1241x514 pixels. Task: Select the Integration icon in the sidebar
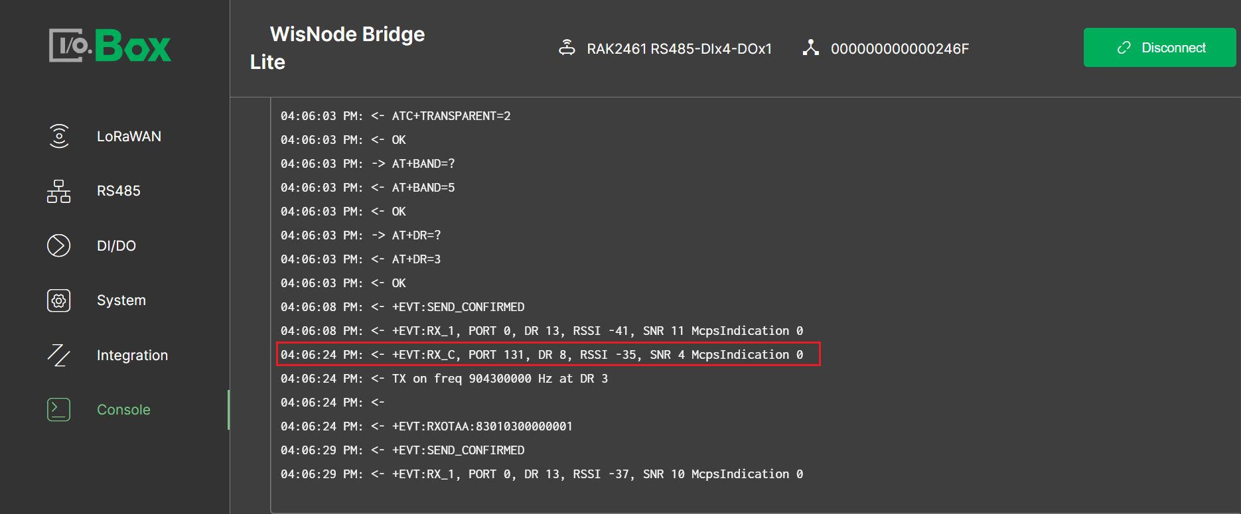[x=58, y=355]
